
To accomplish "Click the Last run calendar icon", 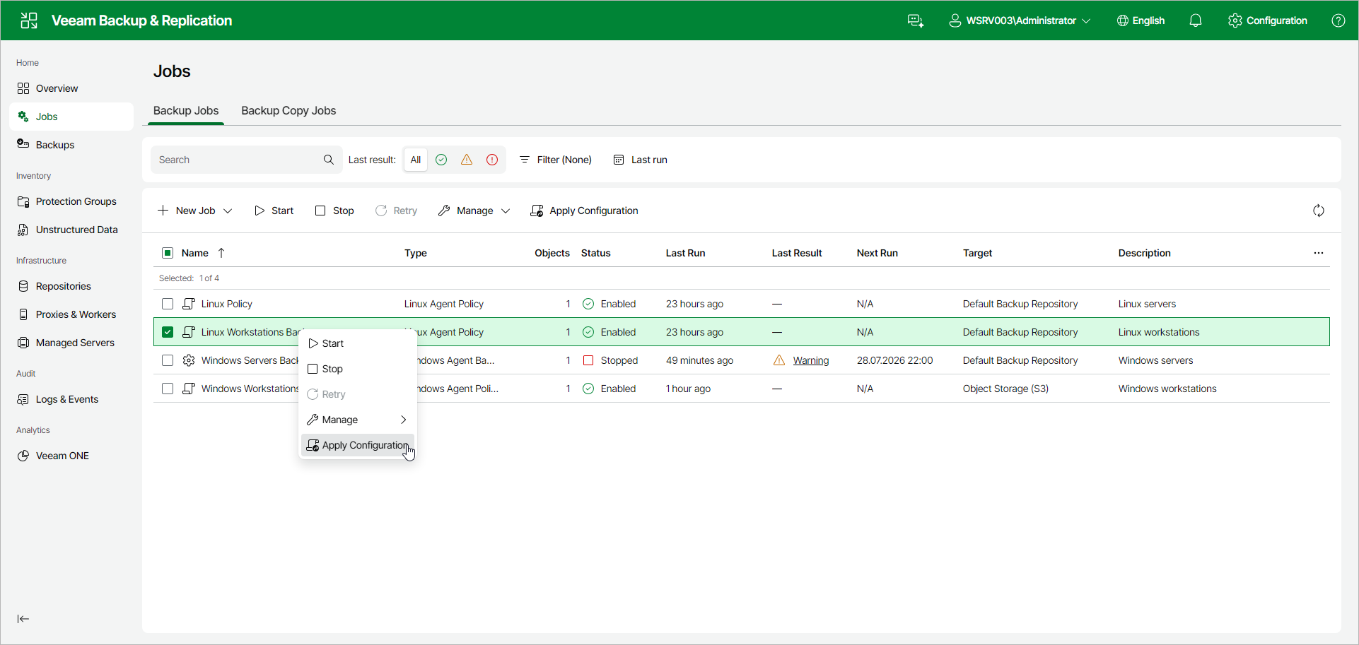I will click(619, 160).
